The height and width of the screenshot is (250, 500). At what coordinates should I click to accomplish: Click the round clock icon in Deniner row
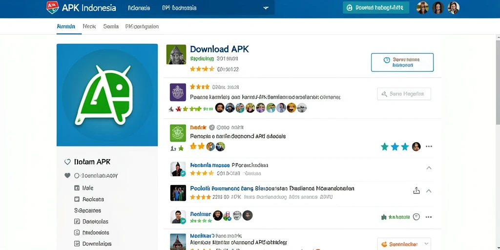tap(416, 217)
